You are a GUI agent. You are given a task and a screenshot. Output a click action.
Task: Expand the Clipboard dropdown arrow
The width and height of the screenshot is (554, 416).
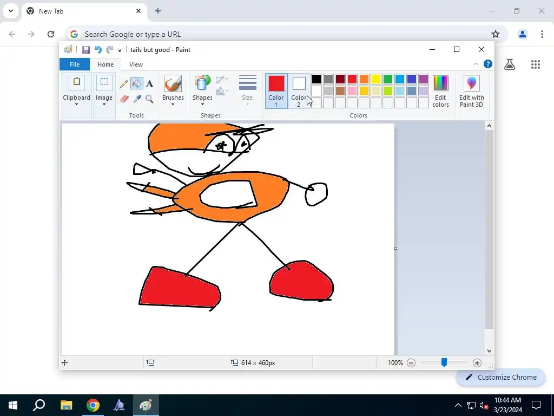tap(76, 105)
